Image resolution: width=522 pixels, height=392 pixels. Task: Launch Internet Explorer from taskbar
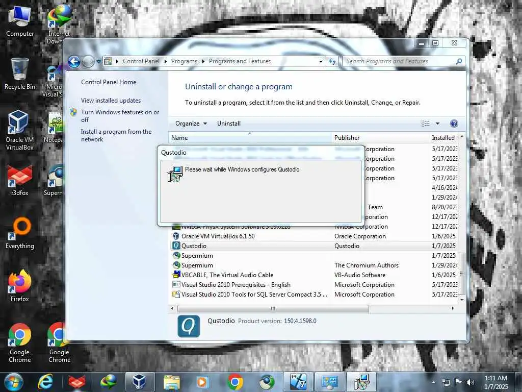[45, 382]
